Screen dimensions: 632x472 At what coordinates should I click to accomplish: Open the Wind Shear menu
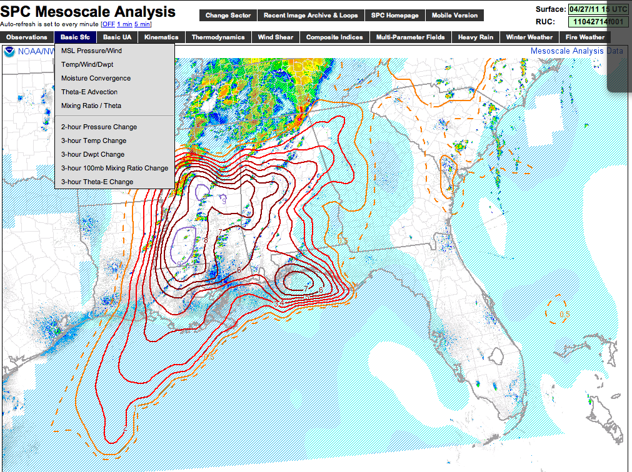(275, 37)
